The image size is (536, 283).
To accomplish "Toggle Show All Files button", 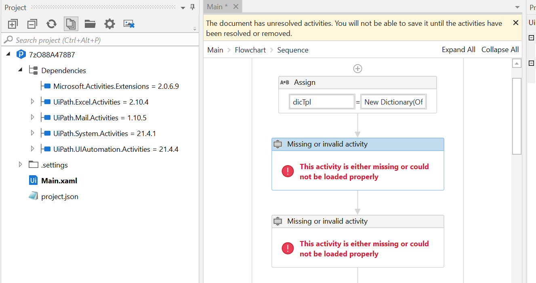I will tap(71, 24).
